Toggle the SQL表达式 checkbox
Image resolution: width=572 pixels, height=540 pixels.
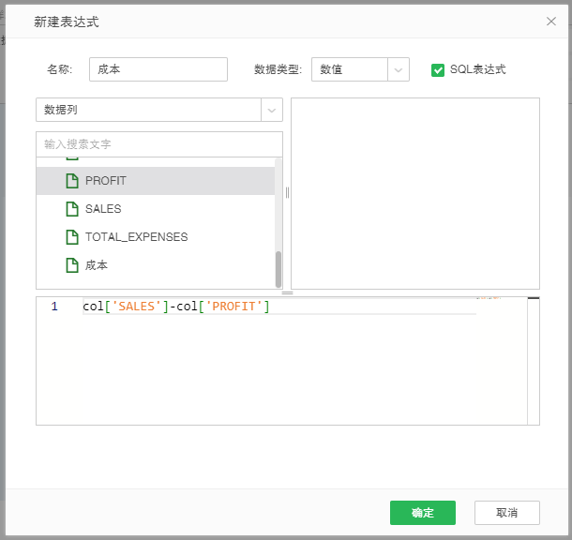pyautogui.click(x=438, y=70)
